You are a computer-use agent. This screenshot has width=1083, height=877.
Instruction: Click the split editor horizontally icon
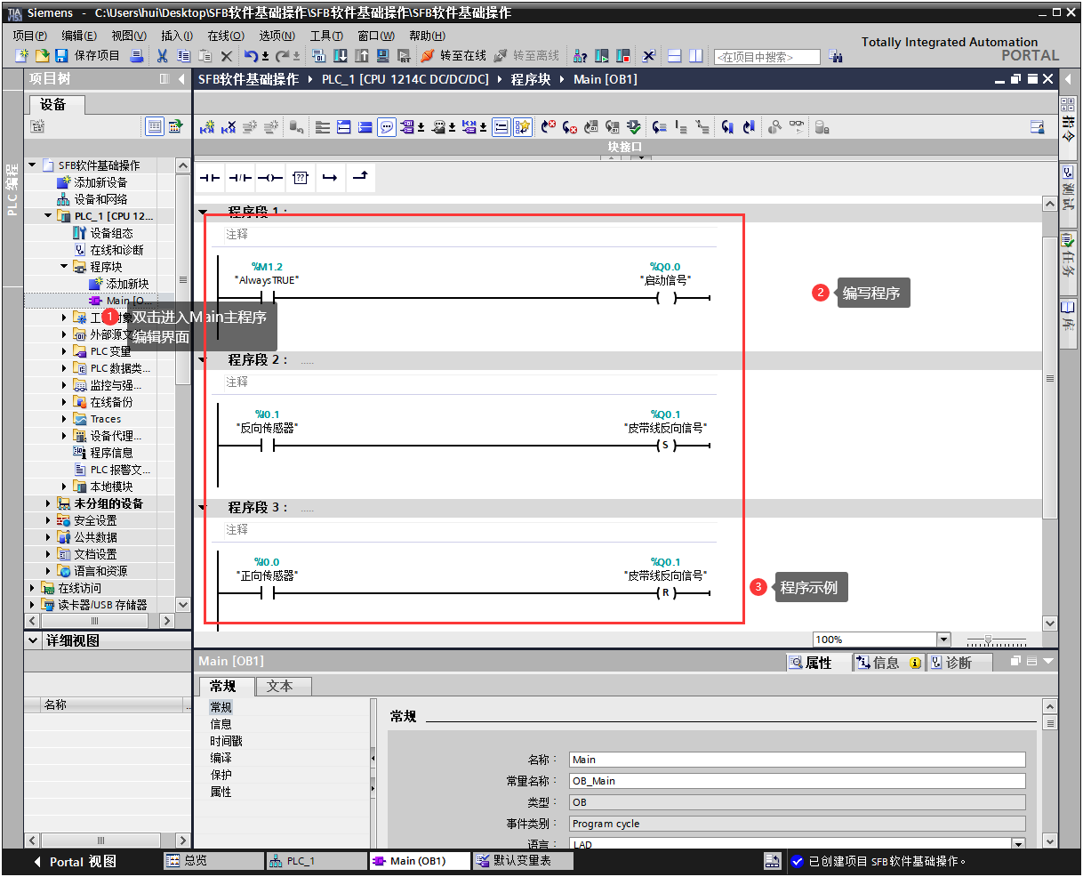(675, 56)
